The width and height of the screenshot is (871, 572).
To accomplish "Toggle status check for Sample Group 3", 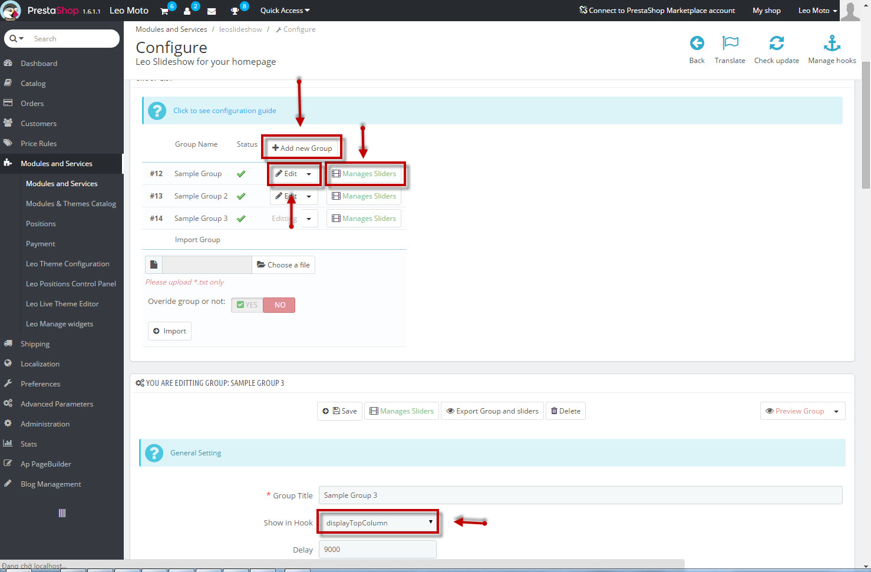I will (x=241, y=219).
